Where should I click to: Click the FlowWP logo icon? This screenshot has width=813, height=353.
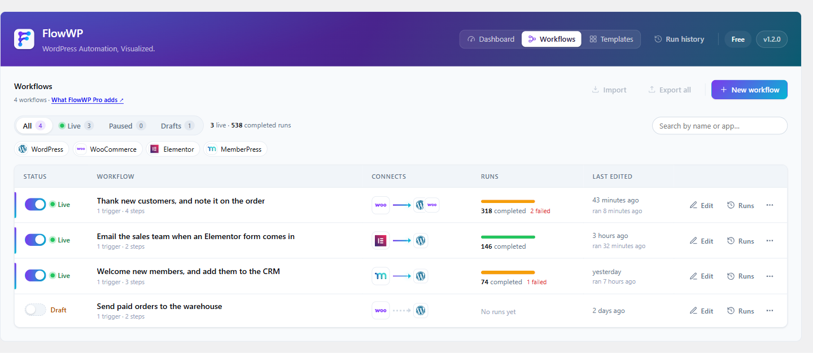click(24, 39)
